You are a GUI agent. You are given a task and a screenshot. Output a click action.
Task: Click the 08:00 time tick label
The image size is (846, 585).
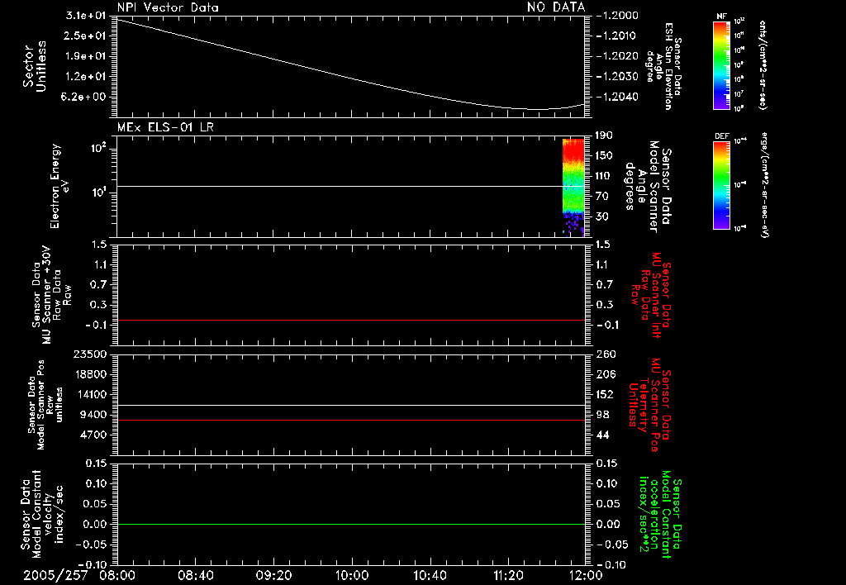pos(117,575)
